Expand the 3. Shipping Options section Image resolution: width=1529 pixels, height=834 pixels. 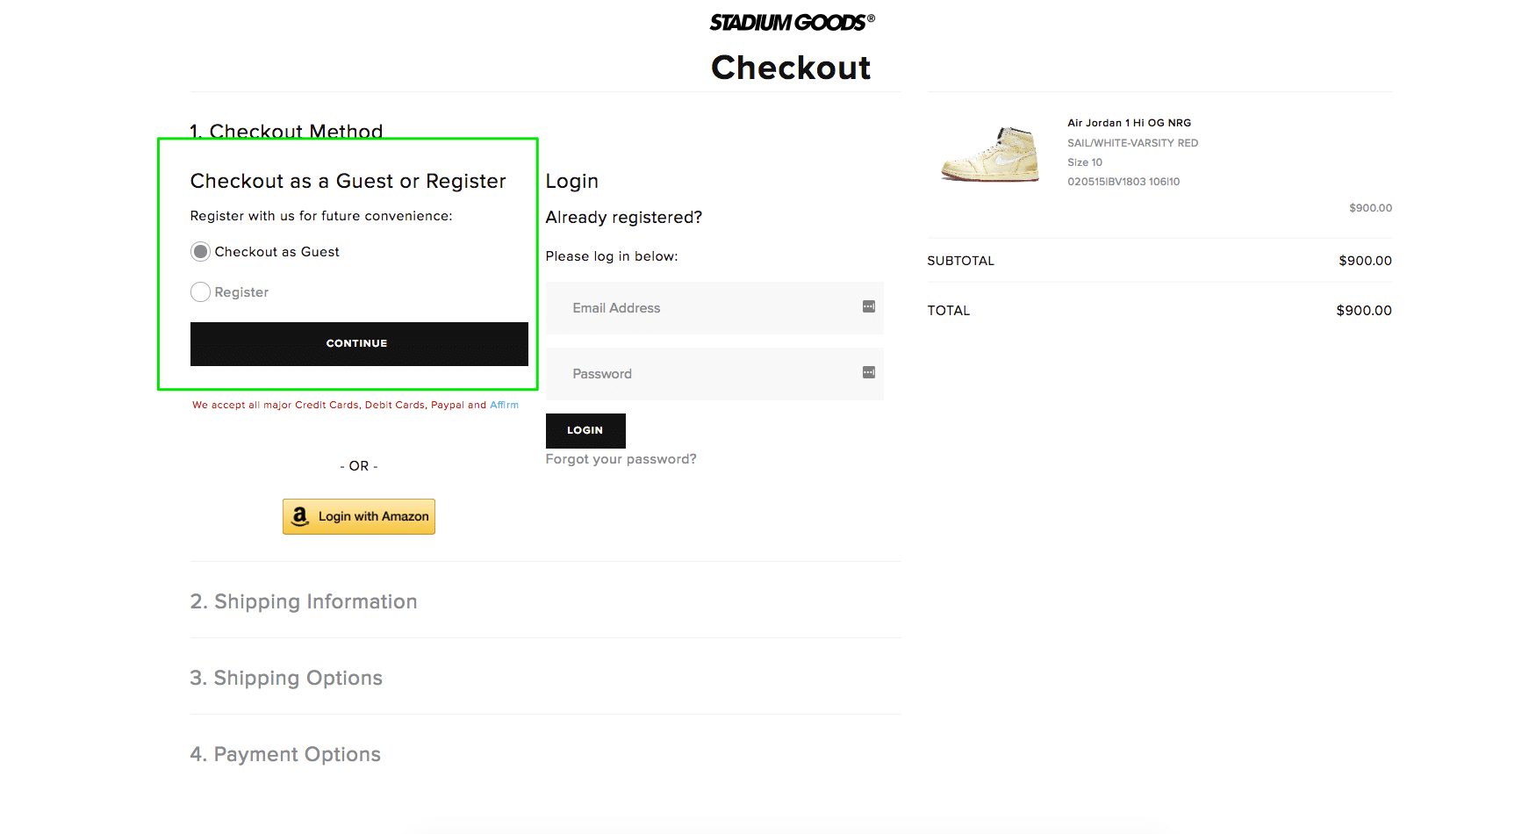tap(286, 678)
